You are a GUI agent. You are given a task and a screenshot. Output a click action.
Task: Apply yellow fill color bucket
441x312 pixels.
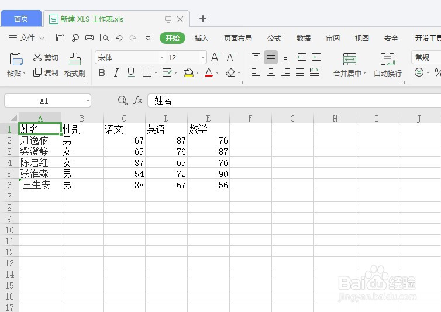point(189,73)
